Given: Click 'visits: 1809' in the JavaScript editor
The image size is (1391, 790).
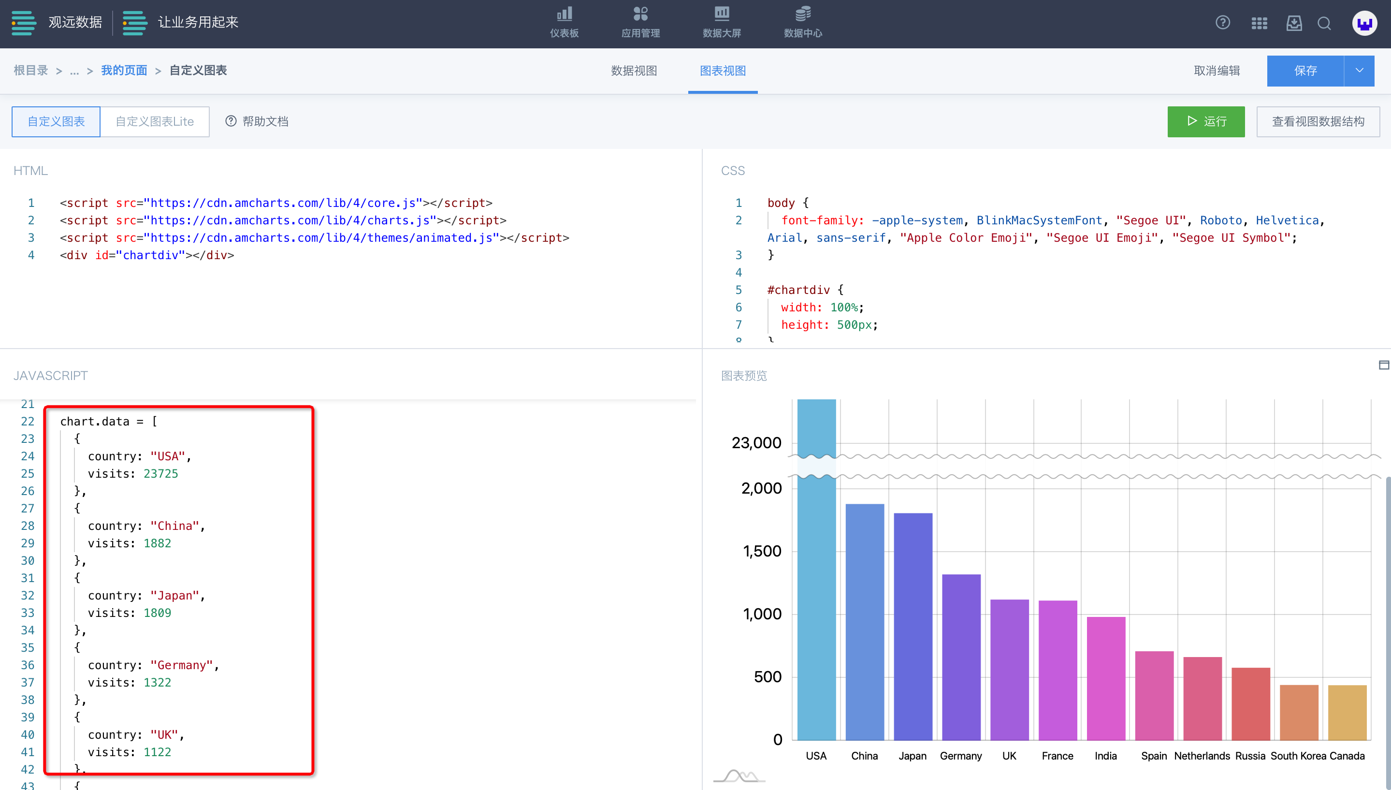Looking at the screenshot, I should coord(130,613).
